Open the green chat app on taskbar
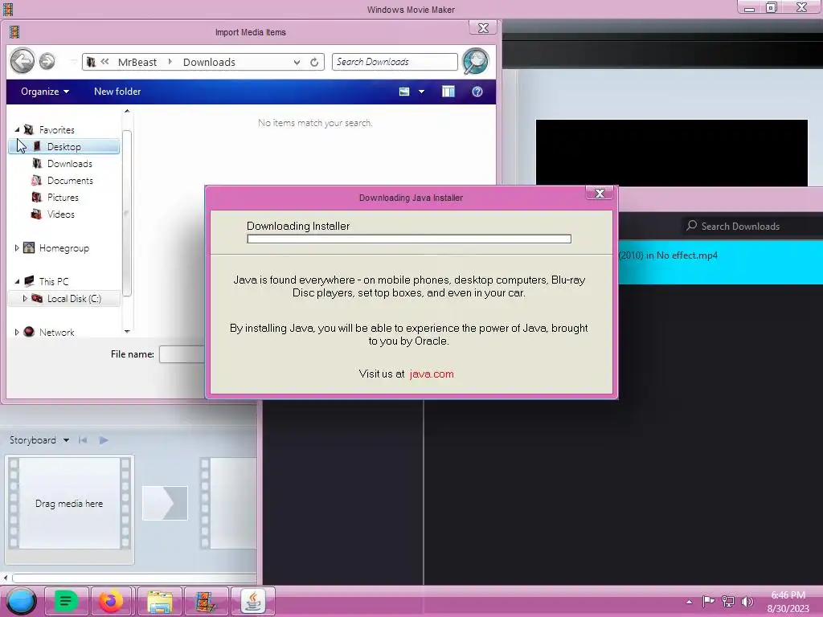 [66, 601]
